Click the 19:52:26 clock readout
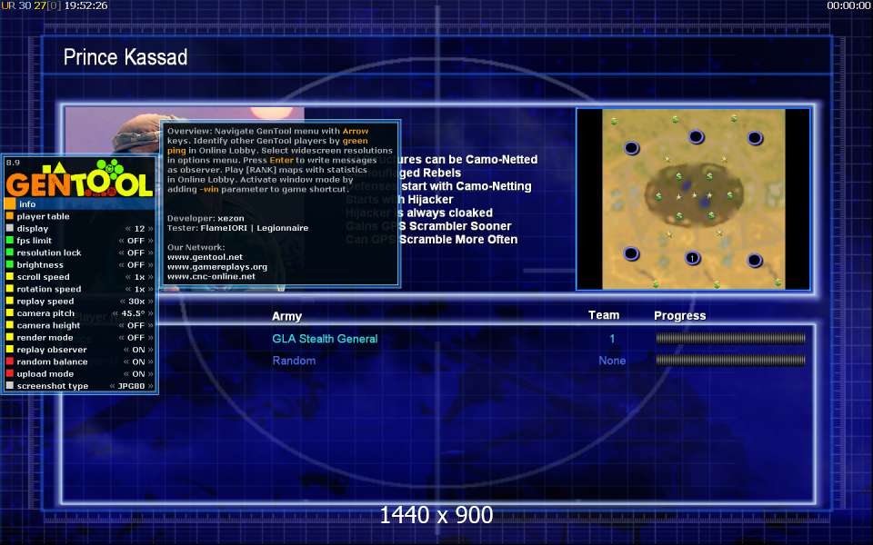Image resolution: width=873 pixels, height=545 pixels. point(85,5)
